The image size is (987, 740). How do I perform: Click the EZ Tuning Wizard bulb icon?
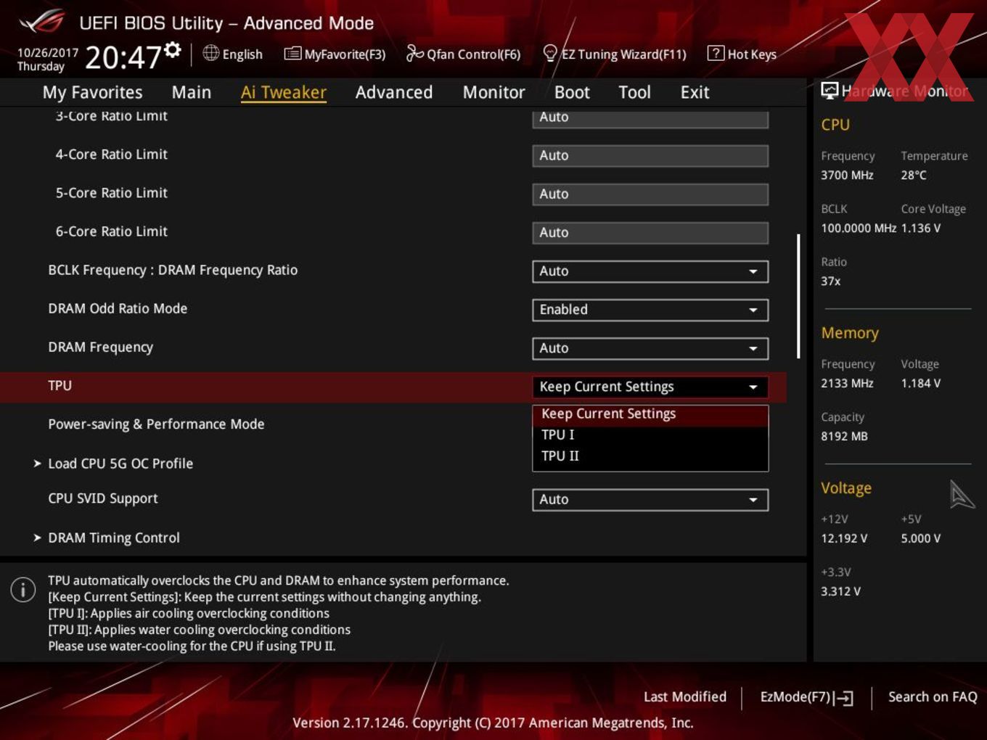pyautogui.click(x=550, y=53)
